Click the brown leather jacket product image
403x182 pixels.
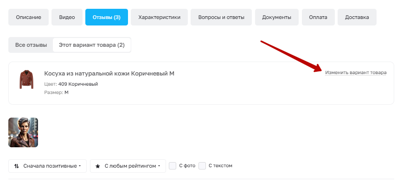[26, 79]
